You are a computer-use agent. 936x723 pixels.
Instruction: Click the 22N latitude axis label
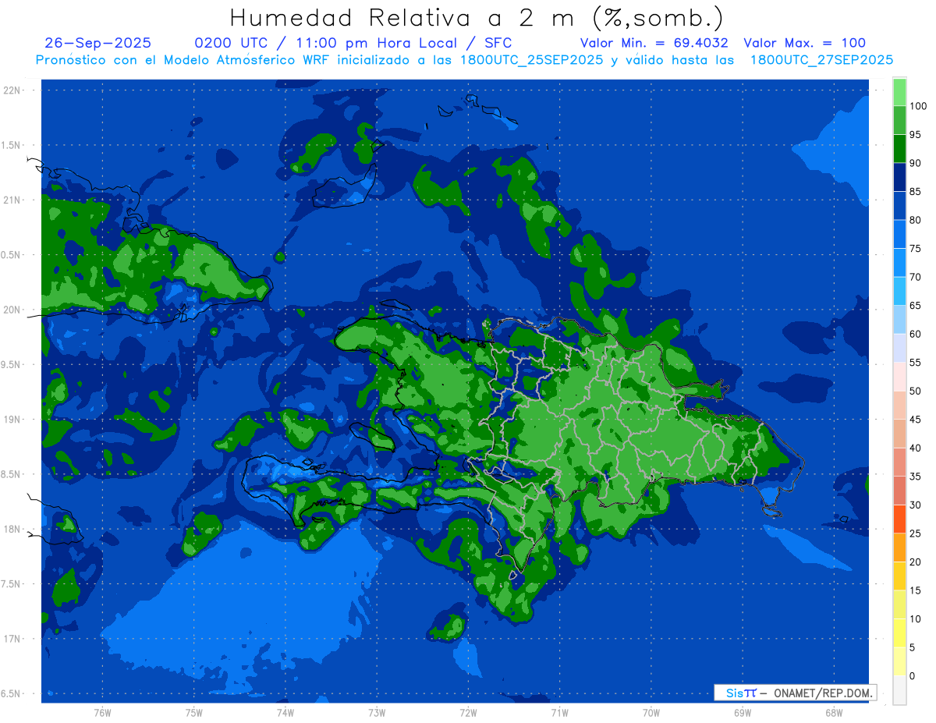(12, 90)
